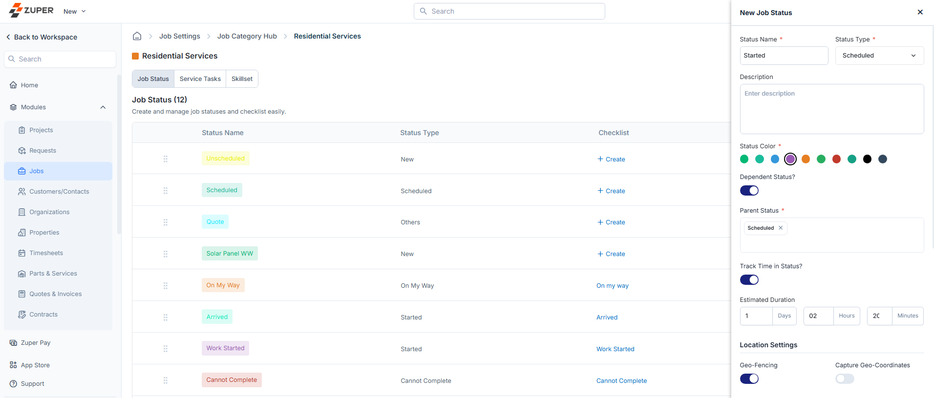
Task: Switch to the Skillset tab
Action: (x=242, y=79)
